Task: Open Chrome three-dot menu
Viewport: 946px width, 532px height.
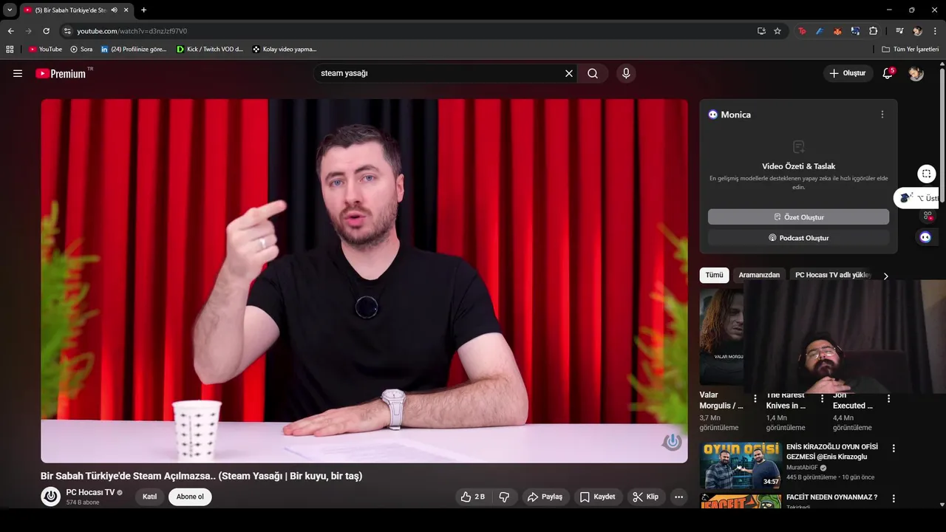Action: (935, 31)
